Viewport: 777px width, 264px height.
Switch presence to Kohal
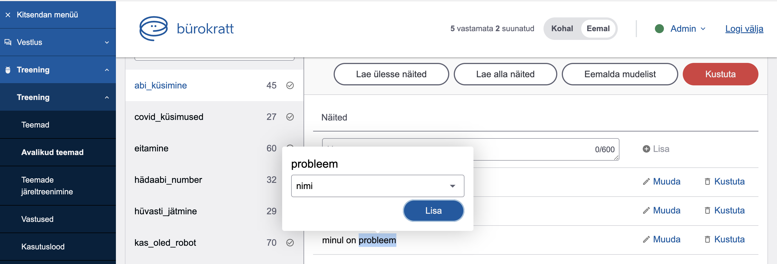[562, 28]
